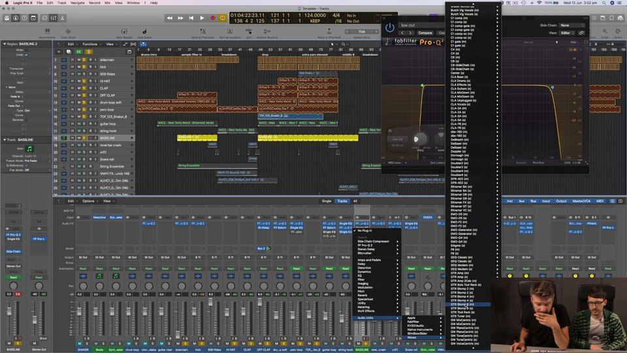Open the Editors scissors icon
Image resolution: width=627 pixels, height=353 pixels.
(63, 18)
